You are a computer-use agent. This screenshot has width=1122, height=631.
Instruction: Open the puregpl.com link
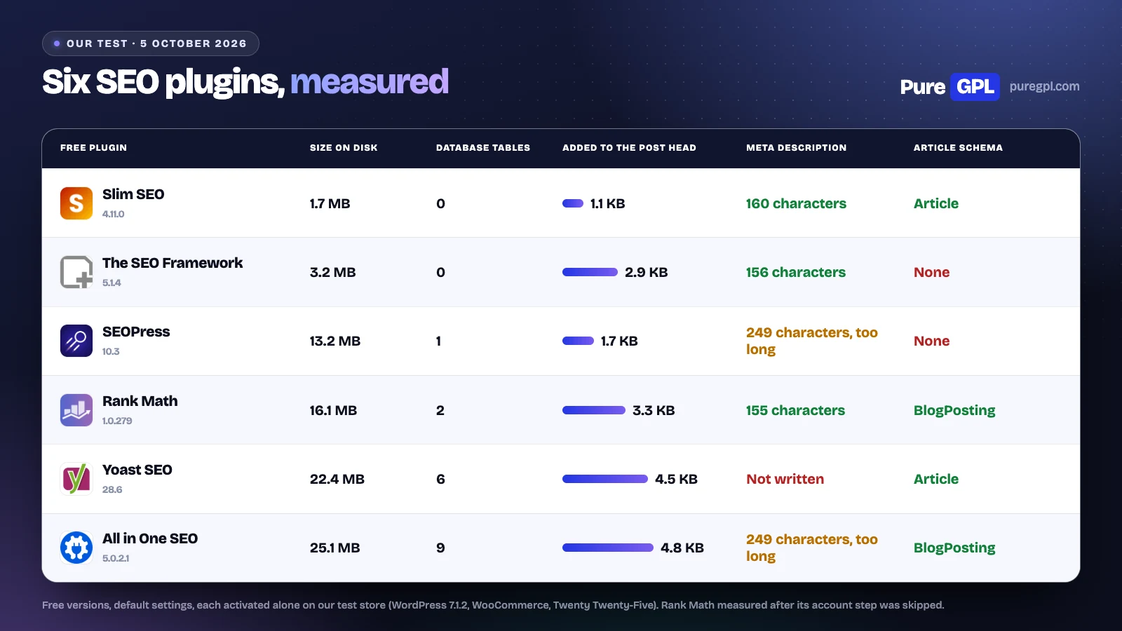pyautogui.click(x=1044, y=86)
